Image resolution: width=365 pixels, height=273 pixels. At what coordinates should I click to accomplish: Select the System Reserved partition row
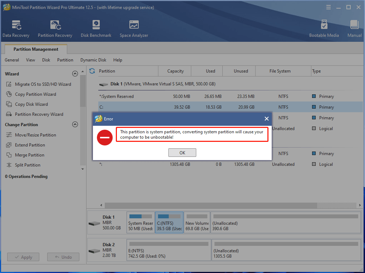(231, 96)
